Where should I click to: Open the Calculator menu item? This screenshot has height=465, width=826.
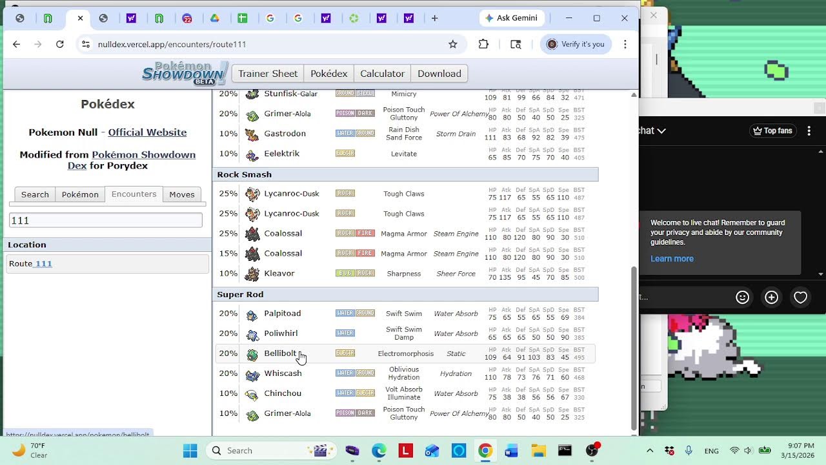pyautogui.click(x=382, y=73)
